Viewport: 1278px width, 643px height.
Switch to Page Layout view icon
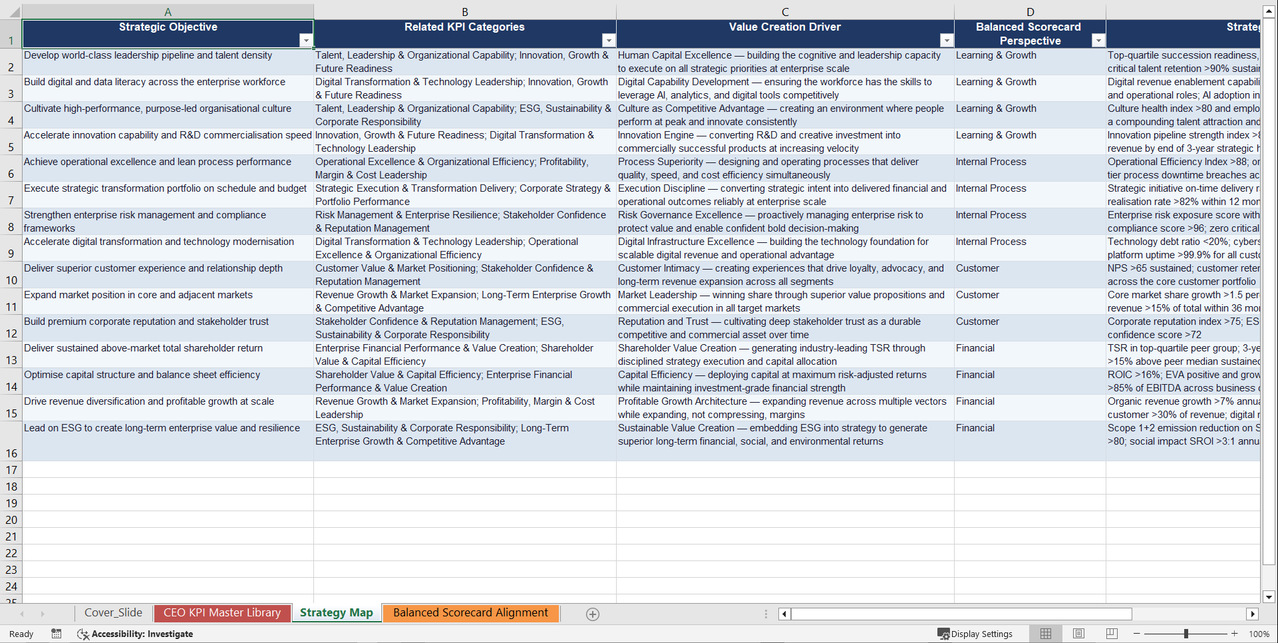pyautogui.click(x=1079, y=634)
